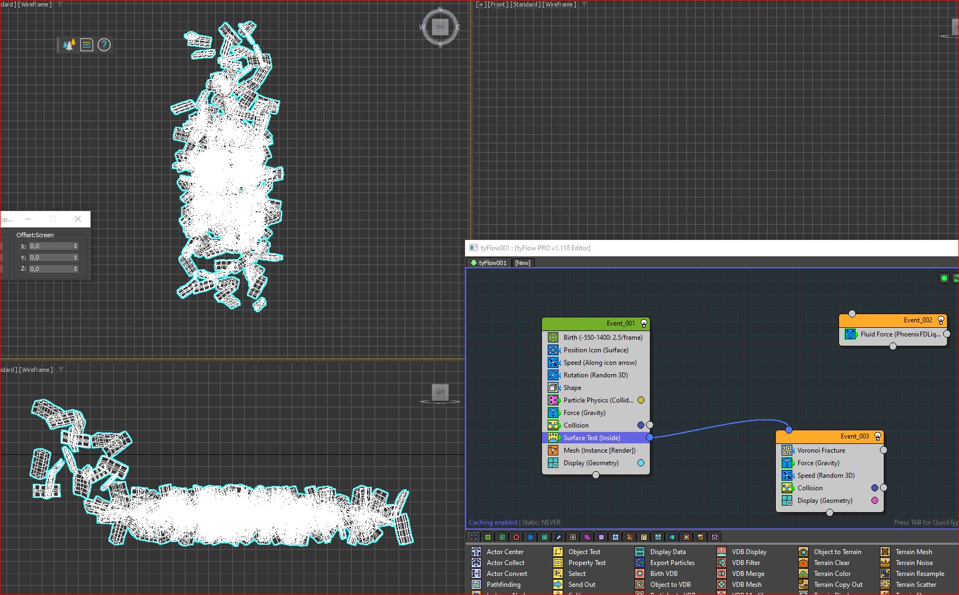Click the Fluid Force operator icon in Event_002
The height and width of the screenshot is (595, 959).
pos(850,334)
